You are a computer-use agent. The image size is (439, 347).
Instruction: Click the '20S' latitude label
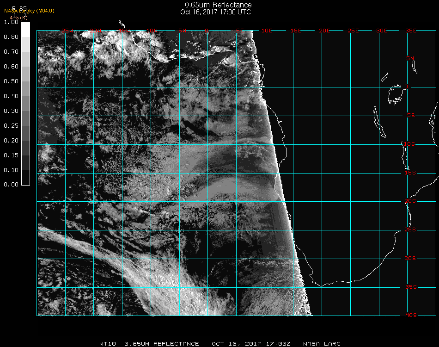point(410,201)
